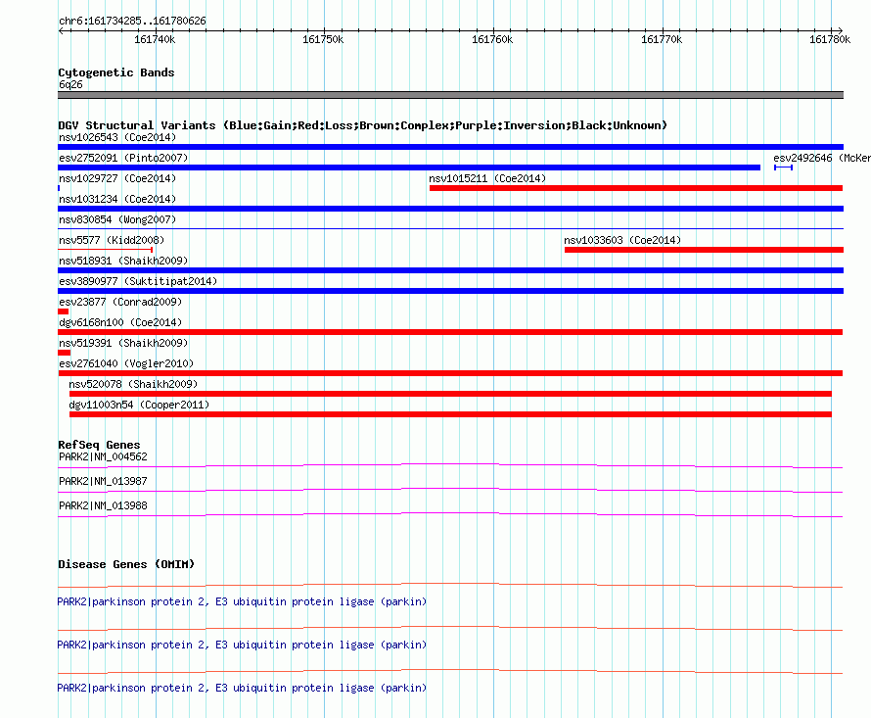Open transcript PARK2|NM_013988 label
This screenshot has height=718, width=871.
pyautogui.click(x=103, y=505)
